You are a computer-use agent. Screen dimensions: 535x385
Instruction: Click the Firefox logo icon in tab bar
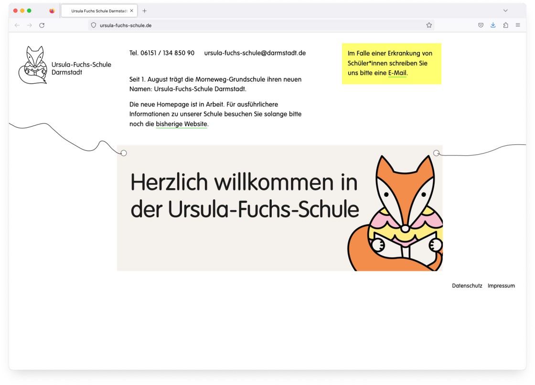(x=52, y=11)
